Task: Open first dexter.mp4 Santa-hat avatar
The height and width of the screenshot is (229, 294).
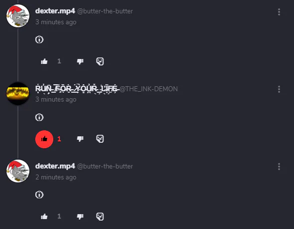Action: point(18,16)
